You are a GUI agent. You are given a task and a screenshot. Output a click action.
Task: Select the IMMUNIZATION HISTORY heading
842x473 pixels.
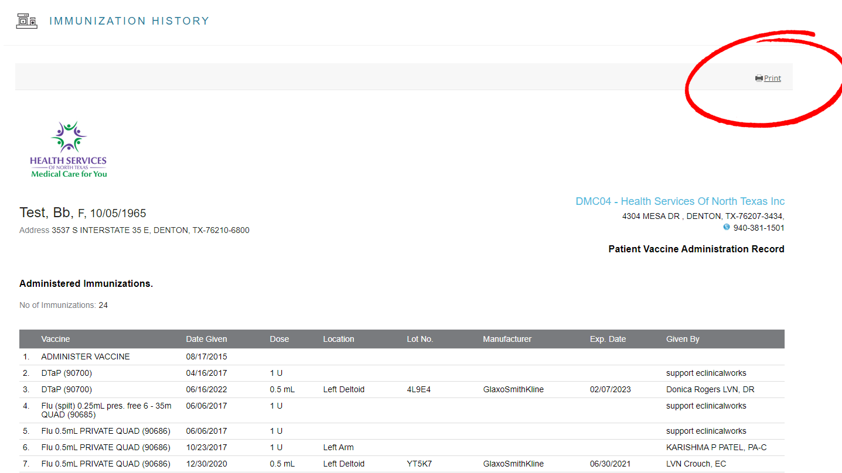point(129,20)
